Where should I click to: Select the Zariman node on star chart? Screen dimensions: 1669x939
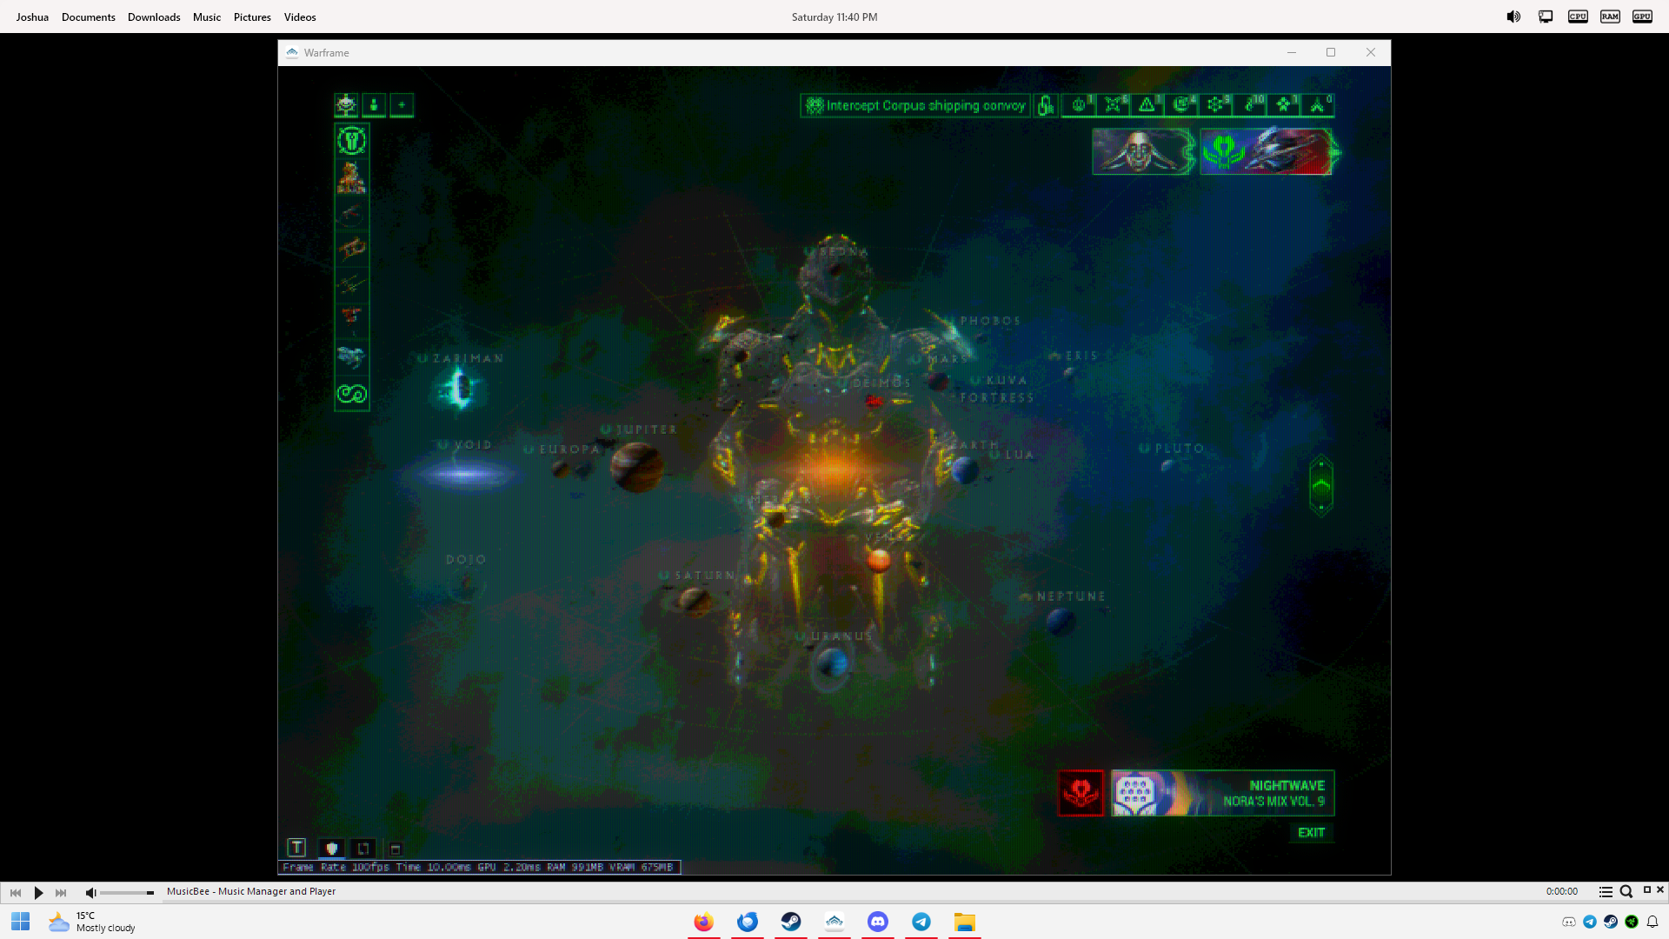[x=461, y=387]
